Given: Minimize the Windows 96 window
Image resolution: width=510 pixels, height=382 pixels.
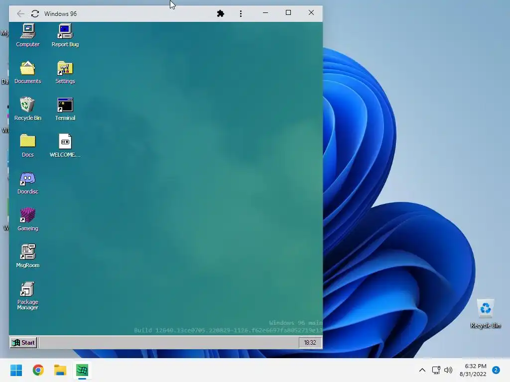Looking at the screenshot, I should 265,12.
